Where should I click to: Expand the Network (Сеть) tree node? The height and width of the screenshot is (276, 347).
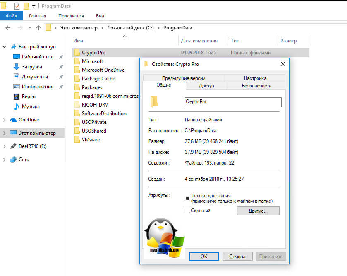(x=5, y=160)
